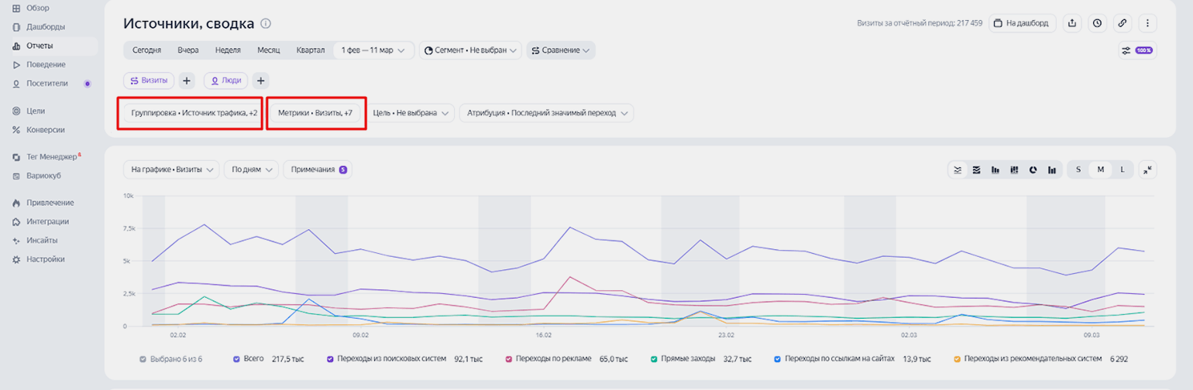
Task: Toggle the 'Выбрано 6 из 6' checkbox
Action: point(143,359)
